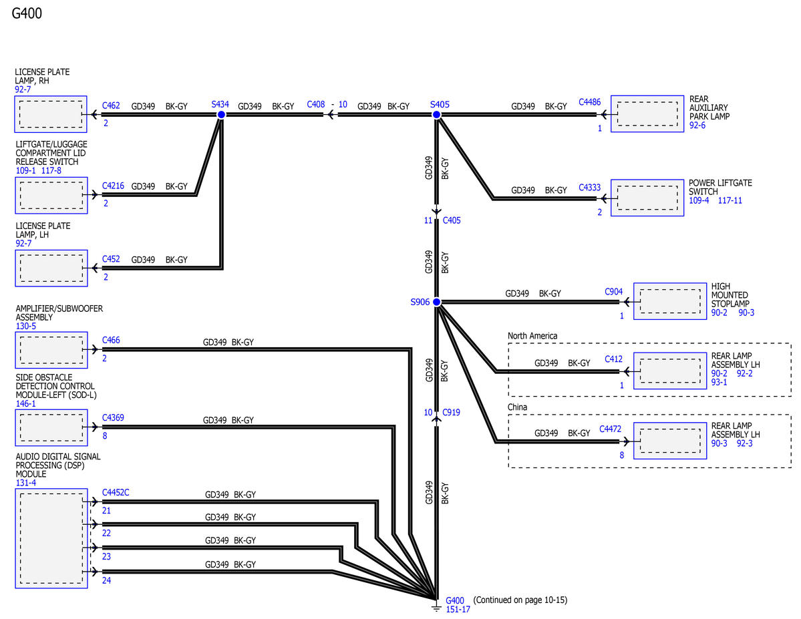This screenshot has width=801, height=619.
Task: Open the C452 connector link
Action: click(111, 258)
